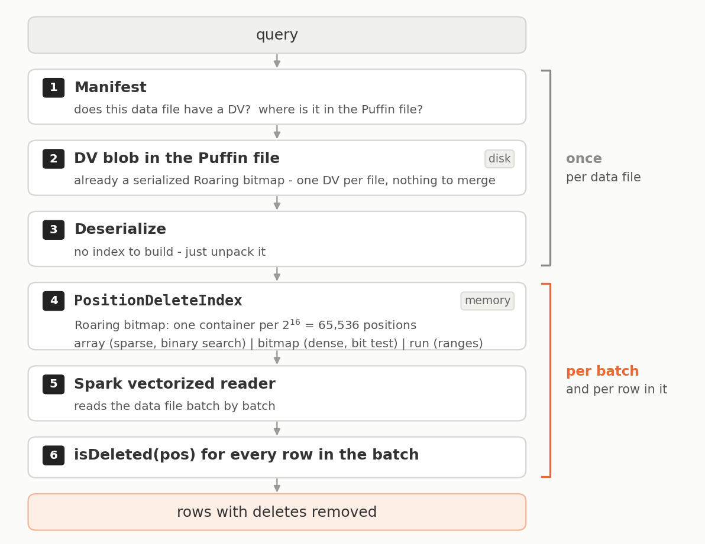This screenshot has width=705, height=544.
Task: Click the "per data file" label
Action: point(603,177)
